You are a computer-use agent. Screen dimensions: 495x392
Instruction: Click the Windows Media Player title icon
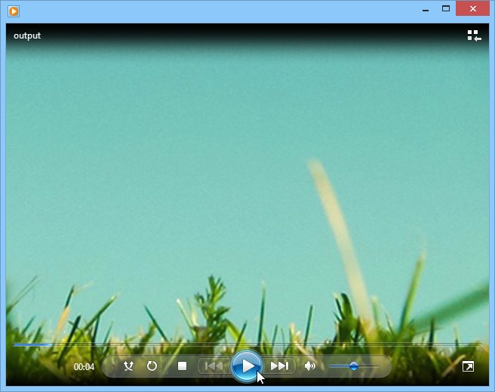(14, 11)
